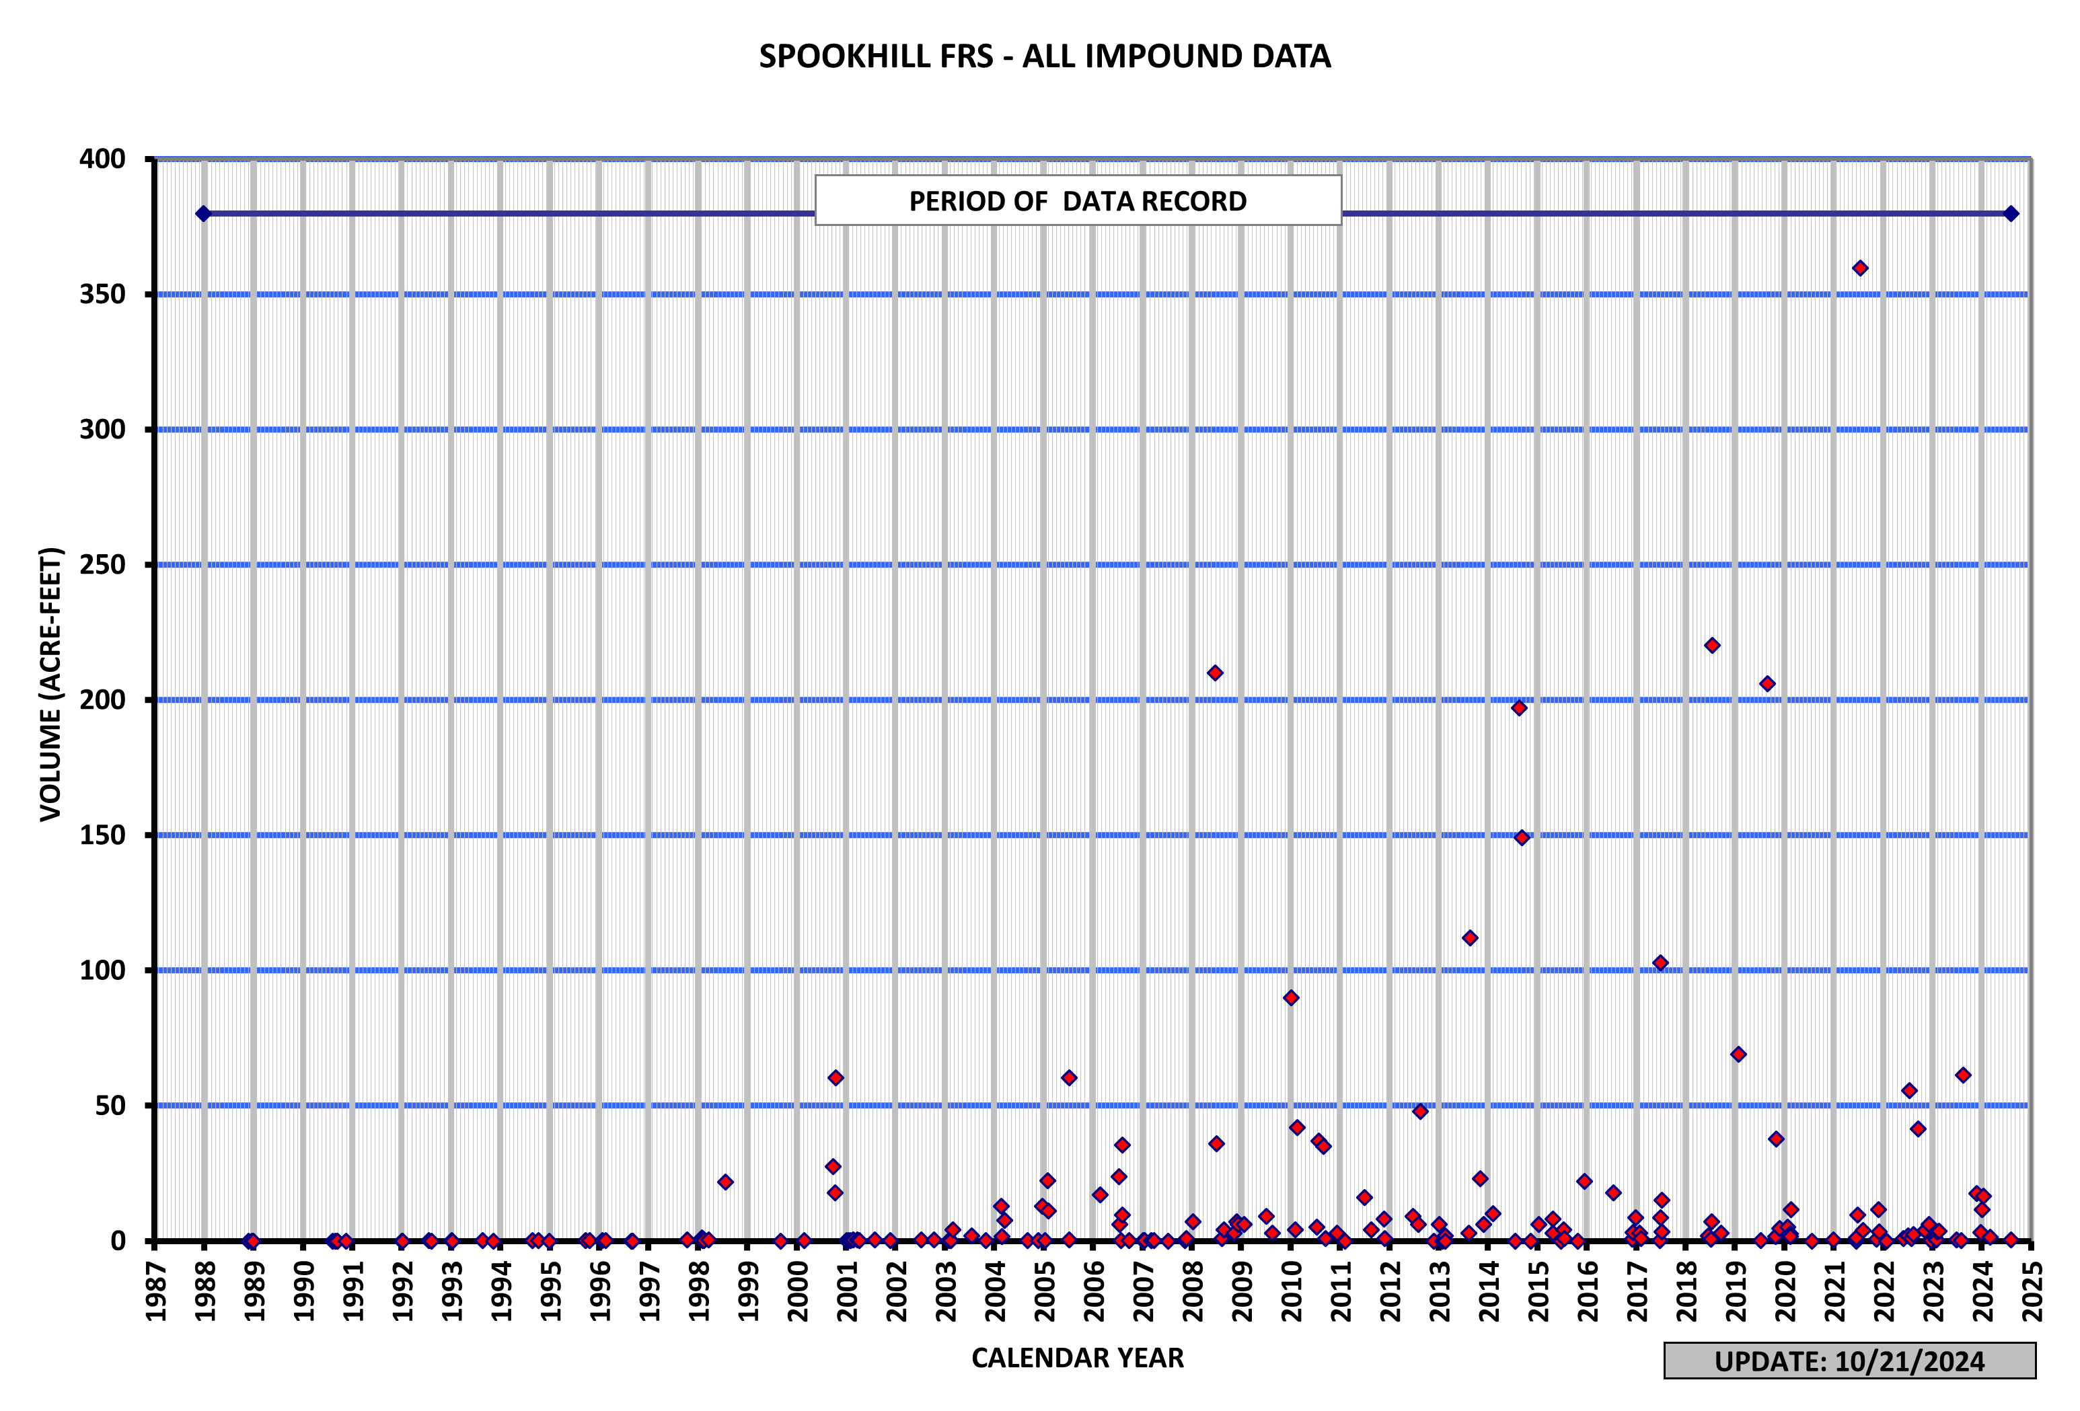Viewport: 2080px width, 1411px height.
Task: Click the 0 label on the volume axis
Action: tap(118, 1241)
